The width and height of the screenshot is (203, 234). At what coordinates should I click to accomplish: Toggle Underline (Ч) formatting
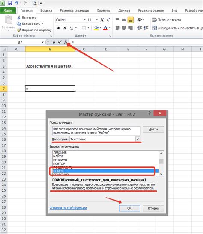point(72,28)
